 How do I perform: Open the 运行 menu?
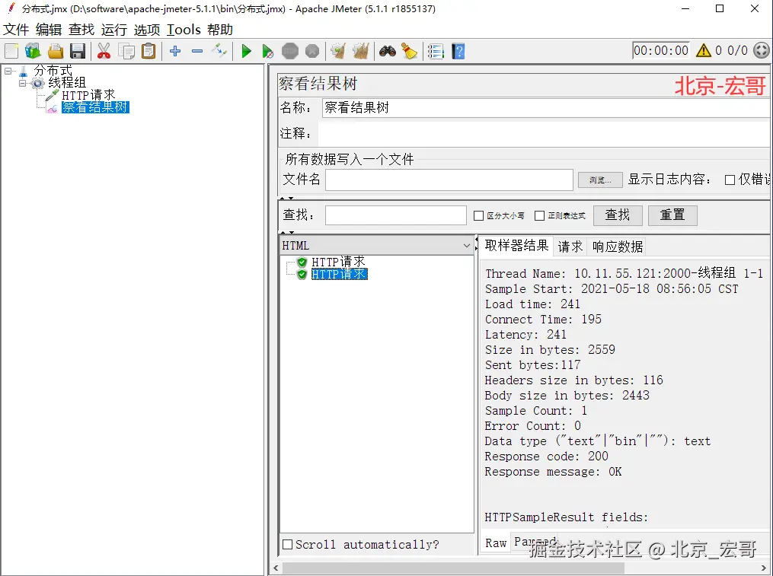click(x=114, y=30)
